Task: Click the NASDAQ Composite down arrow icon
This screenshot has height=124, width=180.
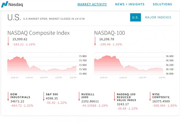Action: 8,41
